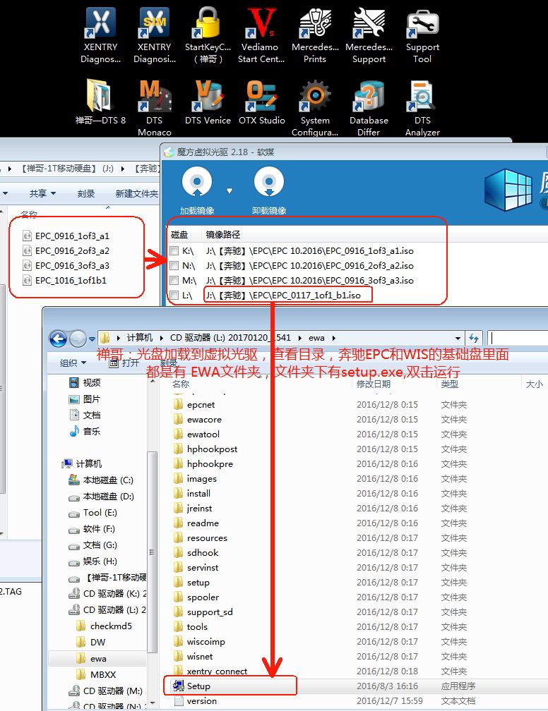Tick checkbox for drive L:\ image
The height and width of the screenshot is (711, 548).
pyautogui.click(x=174, y=295)
